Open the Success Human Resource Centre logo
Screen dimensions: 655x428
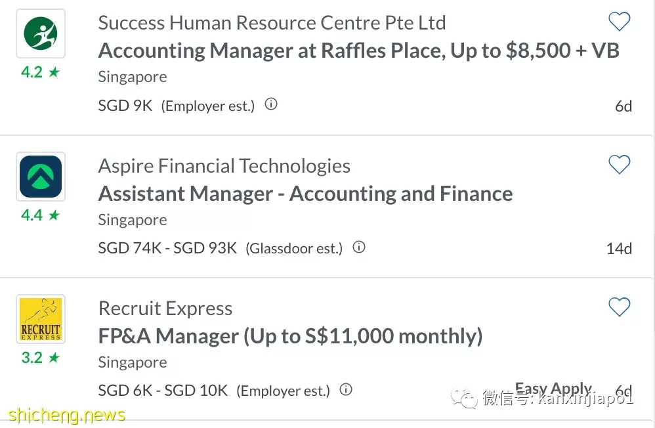coord(41,33)
